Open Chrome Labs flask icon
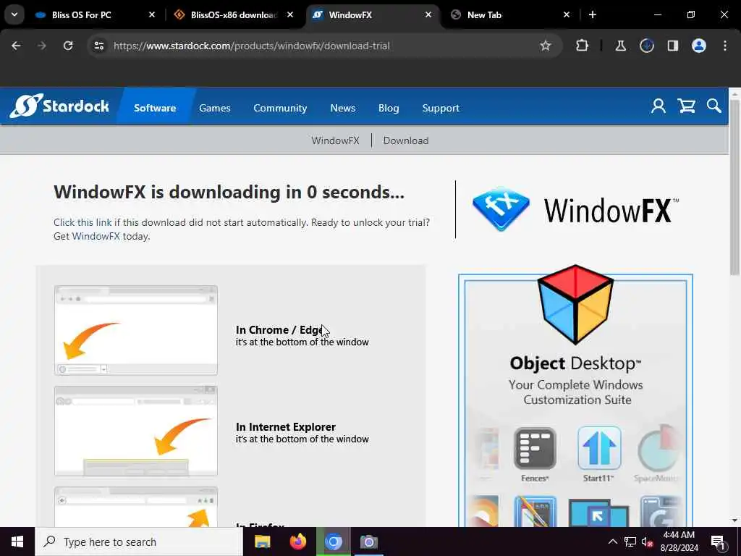The width and height of the screenshot is (741, 556). pyautogui.click(x=620, y=46)
